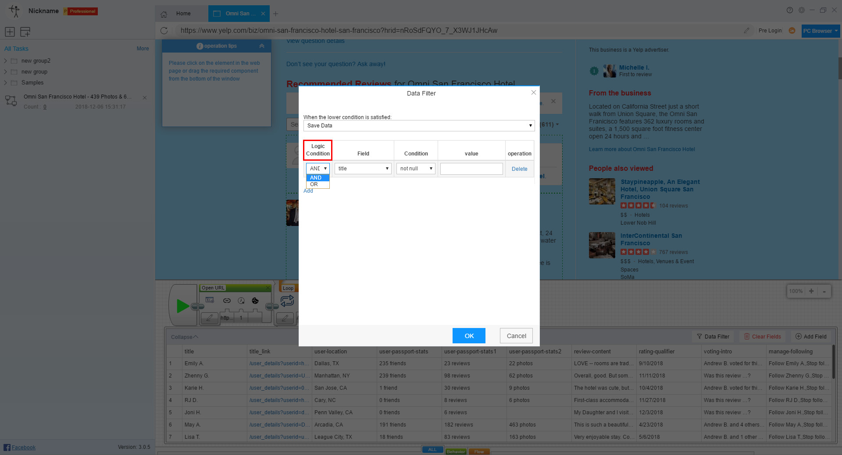Add a new task group using the group icon
Image resolution: width=842 pixels, height=455 pixels.
(25, 32)
